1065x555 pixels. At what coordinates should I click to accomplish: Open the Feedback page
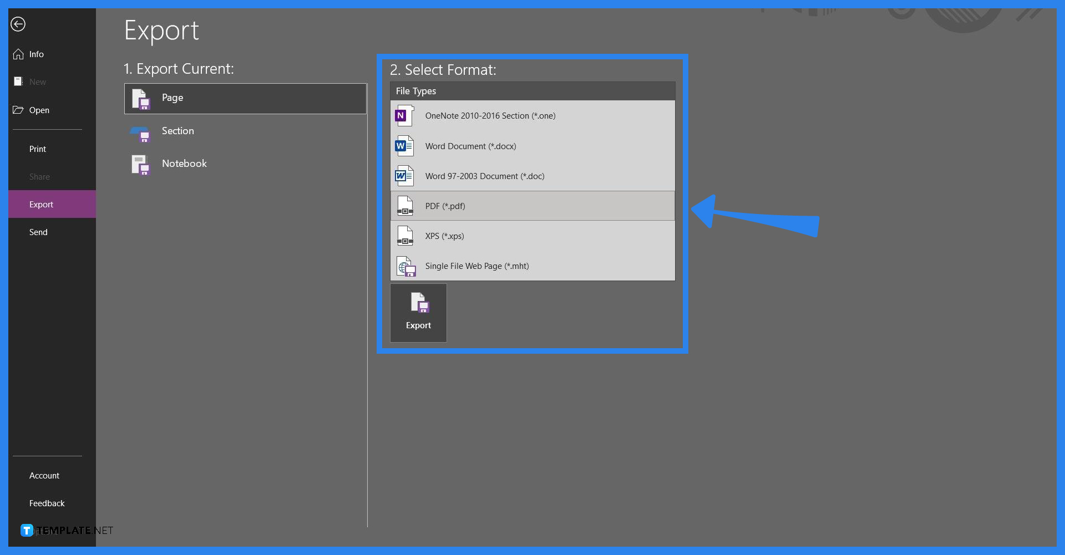(x=47, y=503)
